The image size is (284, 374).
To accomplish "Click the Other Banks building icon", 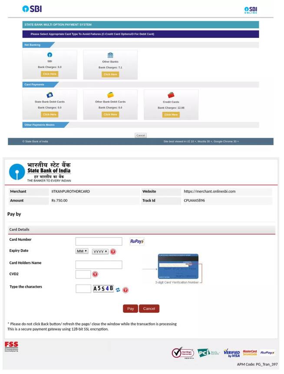I will click(x=110, y=55).
